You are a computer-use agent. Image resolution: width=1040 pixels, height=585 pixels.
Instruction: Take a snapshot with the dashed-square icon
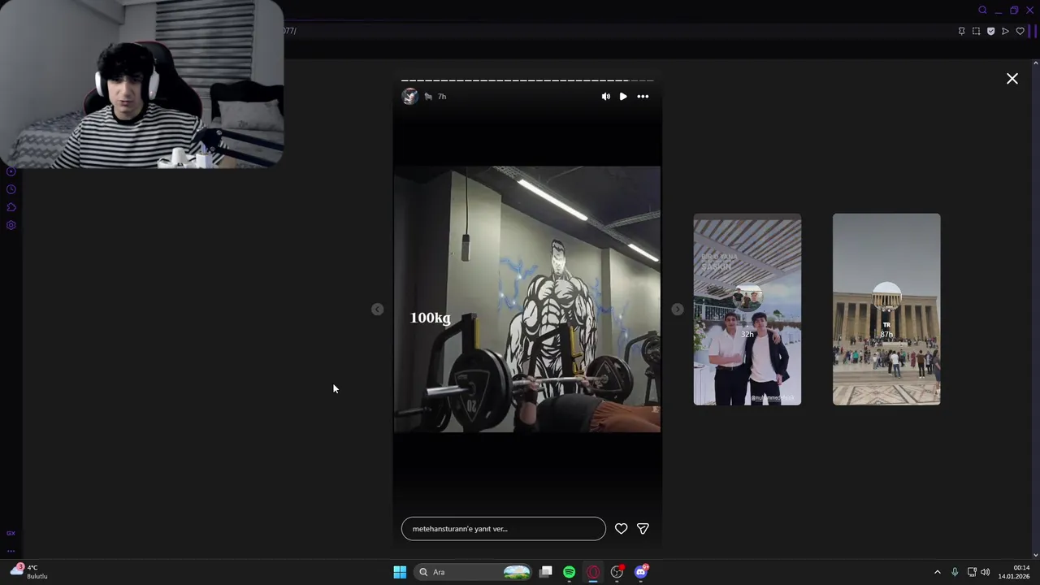pos(977,31)
